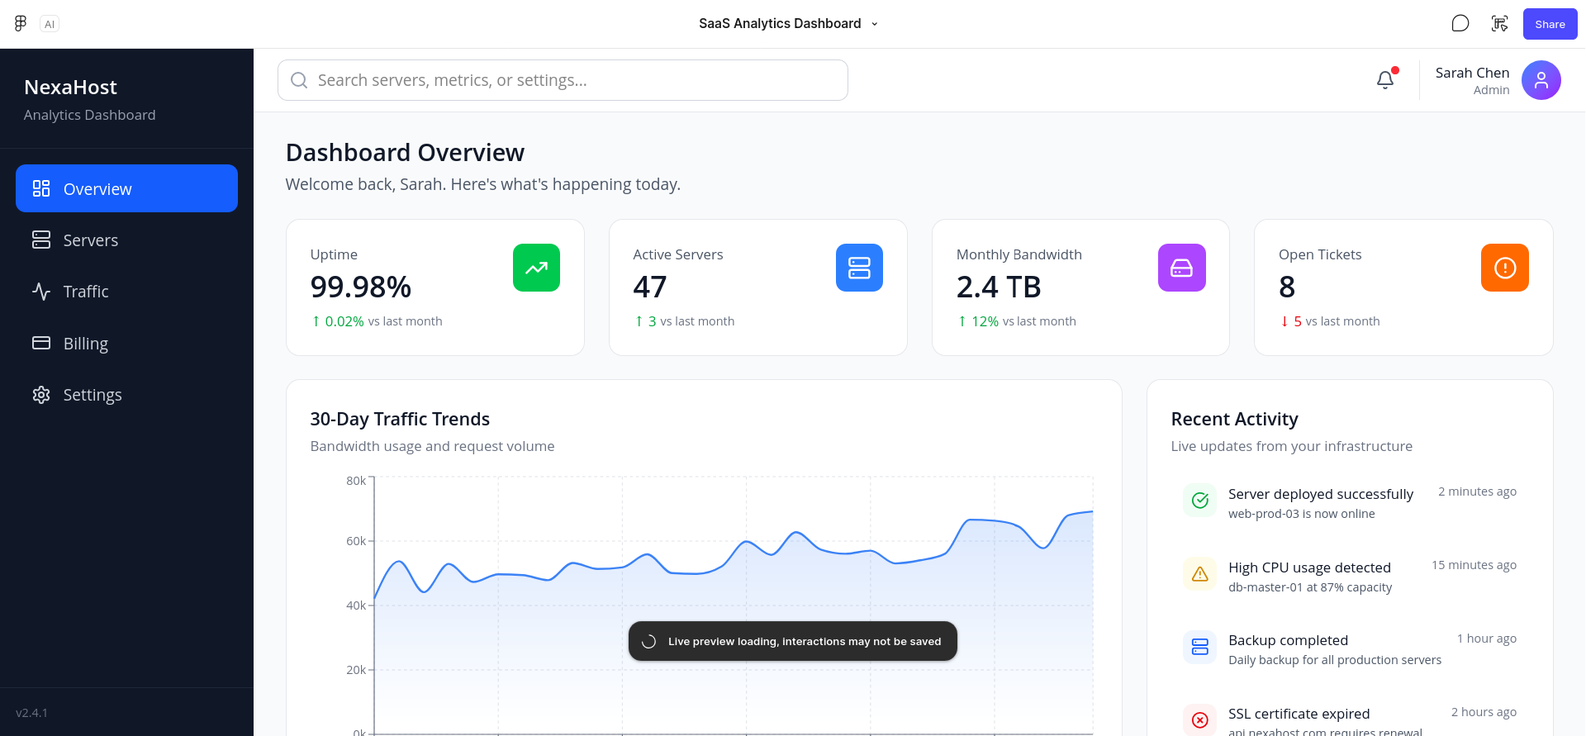Click the yellow CPU warning triangle icon
1586x736 pixels.
pos(1200,573)
